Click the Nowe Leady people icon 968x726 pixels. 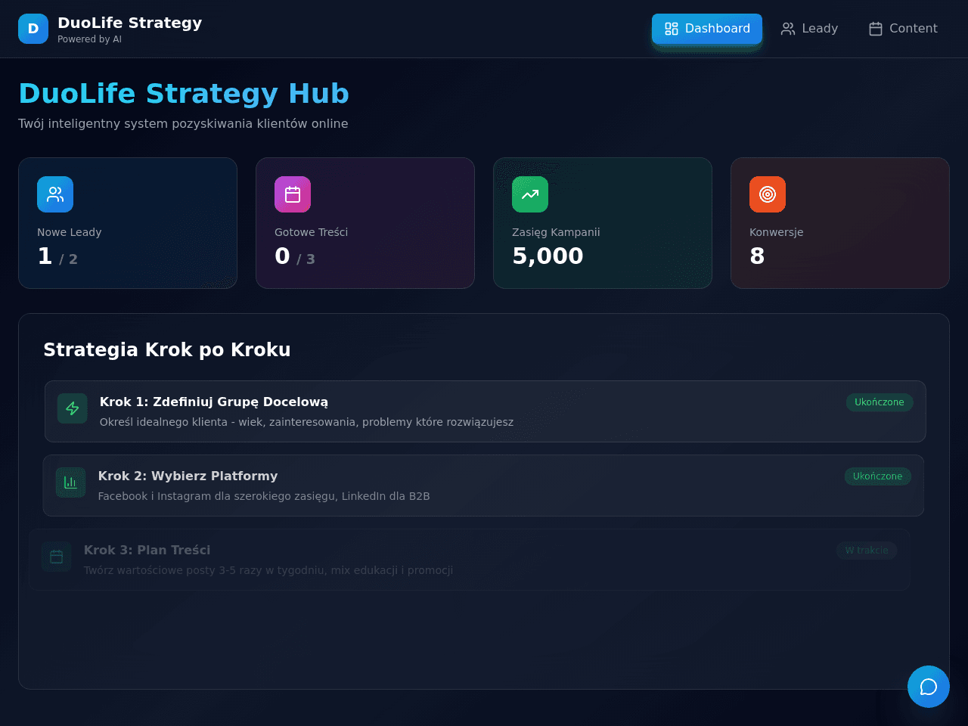55,194
